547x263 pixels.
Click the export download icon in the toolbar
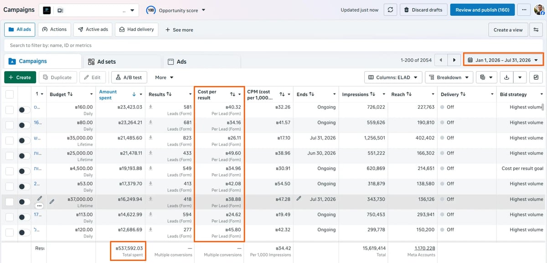pyautogui.click(x=506, y=77)
